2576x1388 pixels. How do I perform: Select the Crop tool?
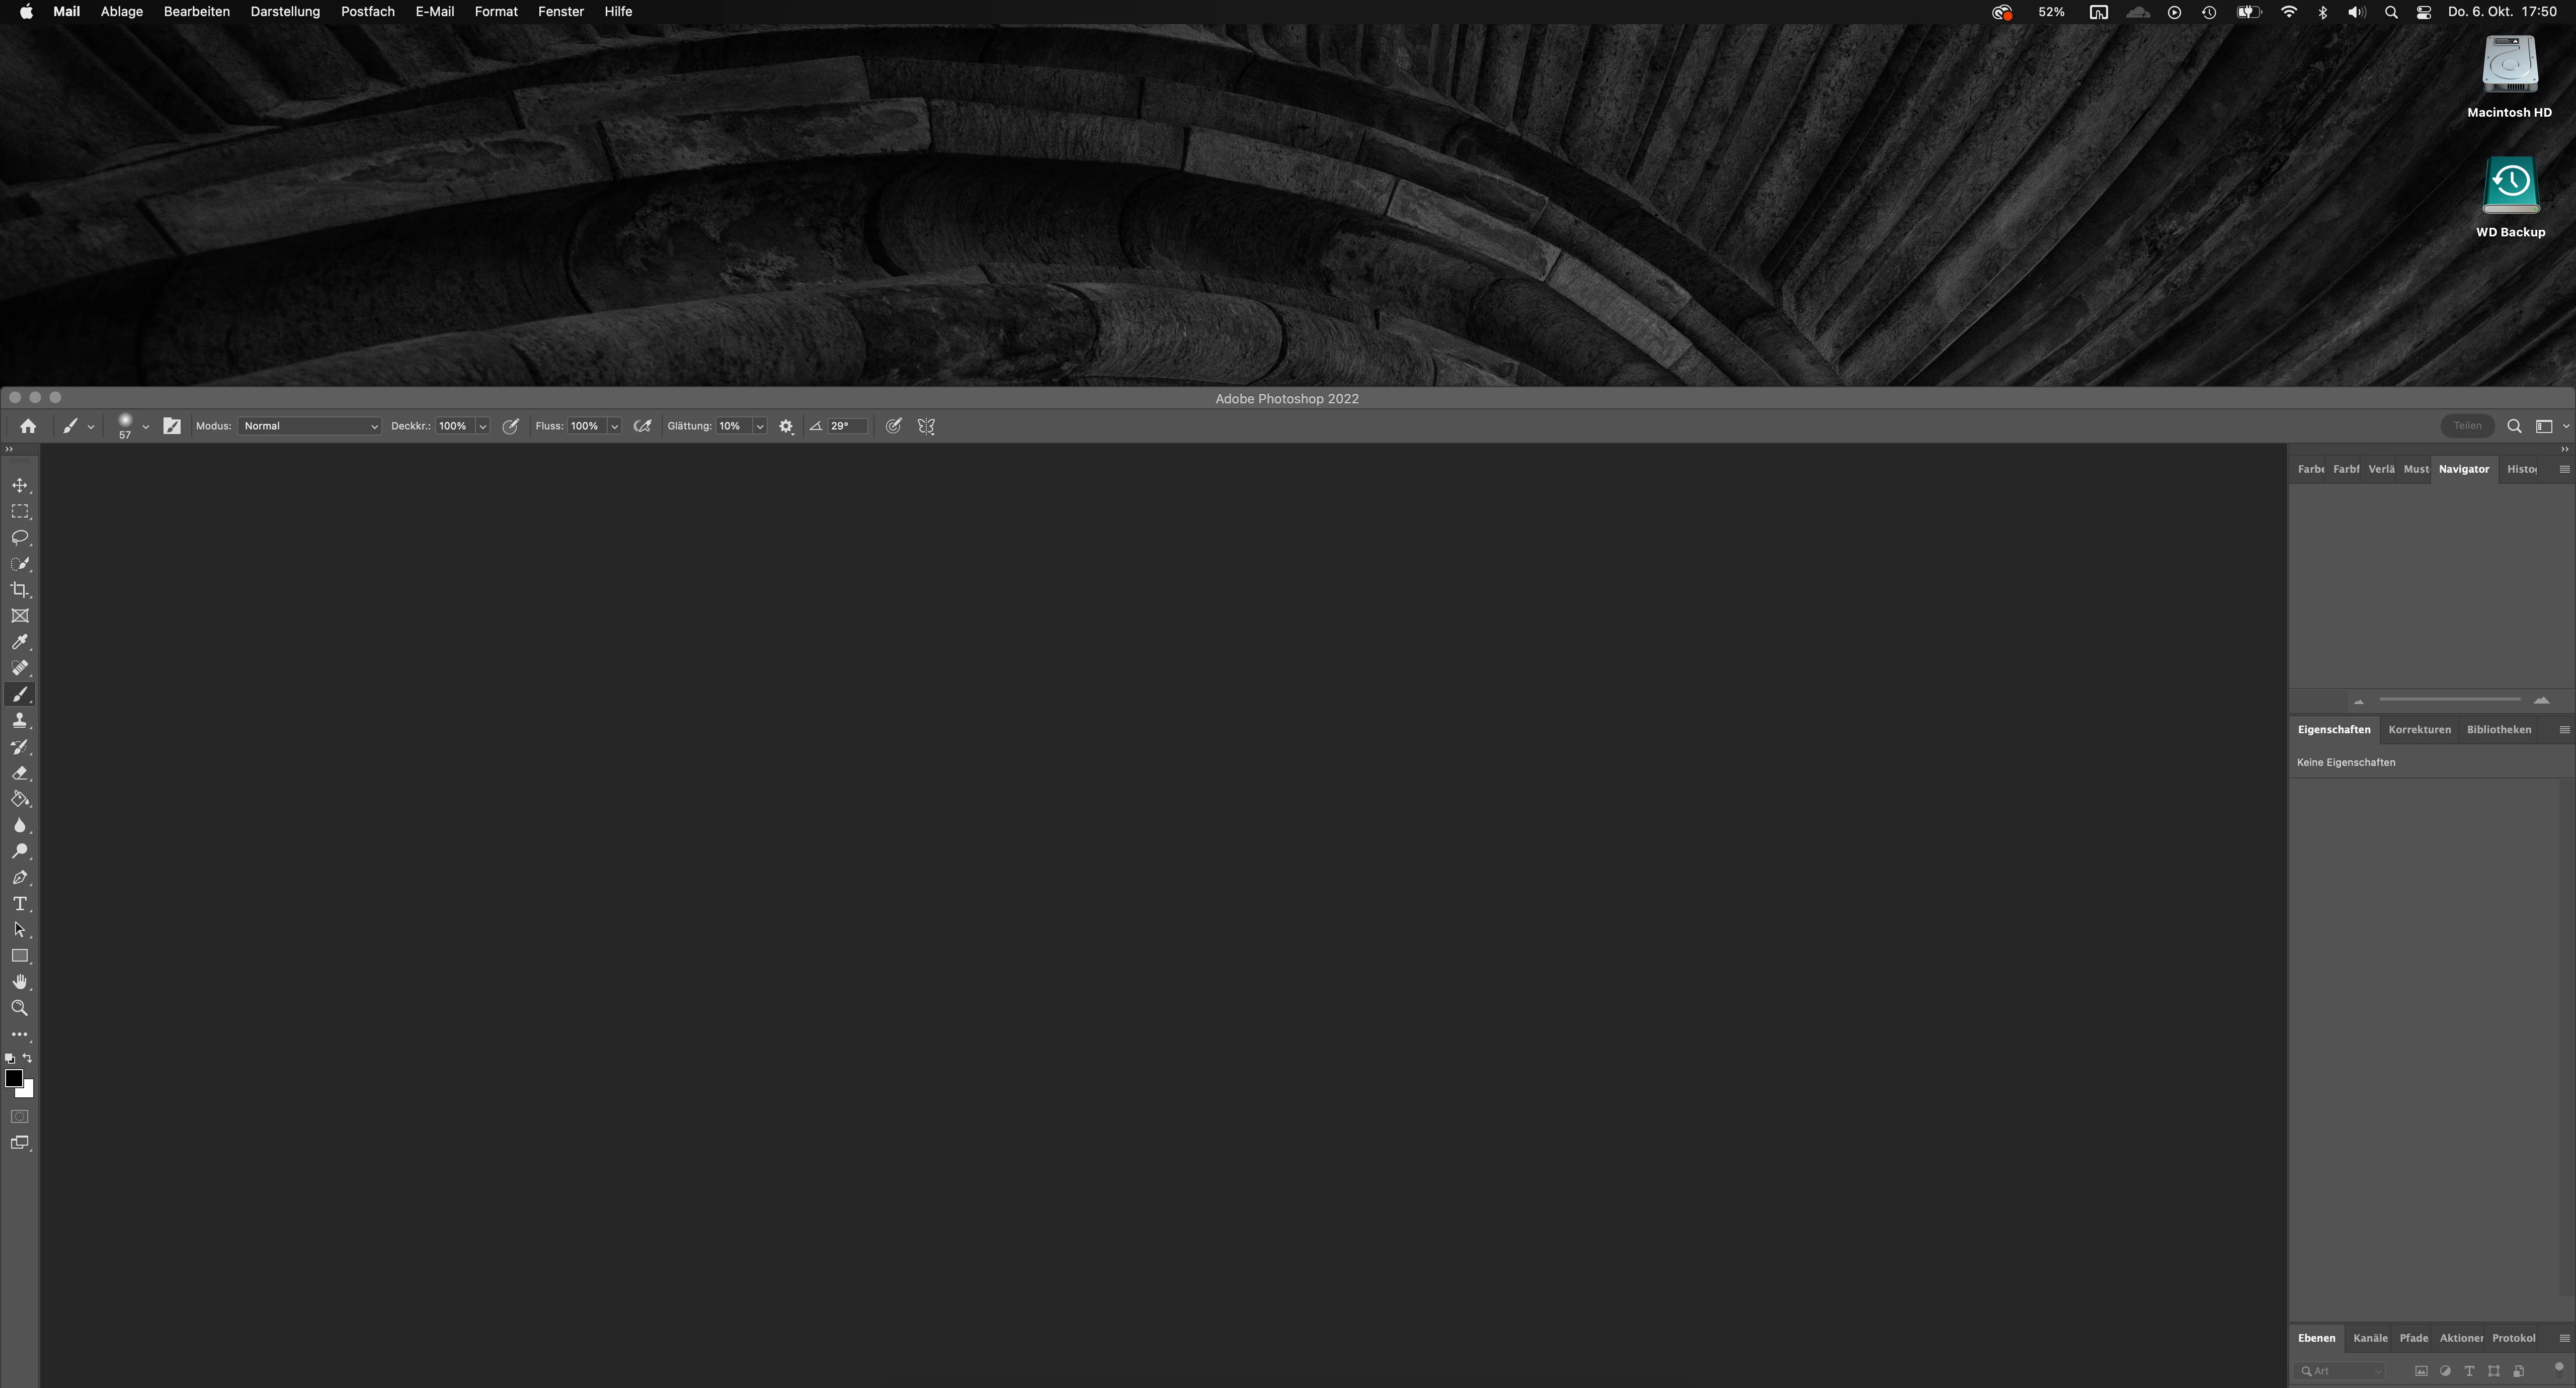click(20, 589)
